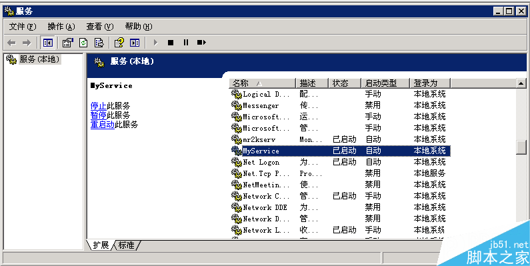Click the gear icon of Network DDE service
Image resolution: width=530 pixels, height=266 pixels.
coord(236,207)
